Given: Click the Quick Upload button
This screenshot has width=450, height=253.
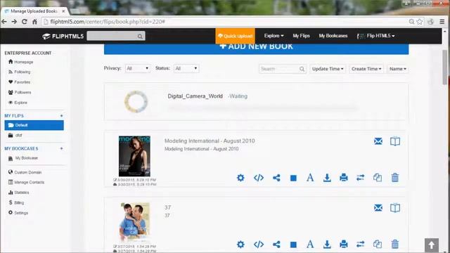Looking at the screenshot, I should click(235, 36).
